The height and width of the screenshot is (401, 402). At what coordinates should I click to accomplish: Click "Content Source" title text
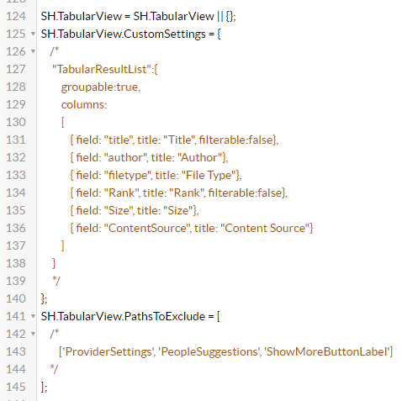(x=265, y=228)
